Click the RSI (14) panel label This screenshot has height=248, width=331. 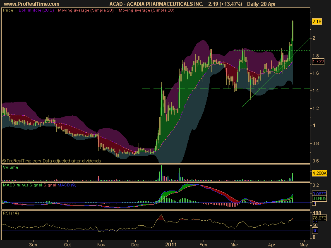point(11,213)
